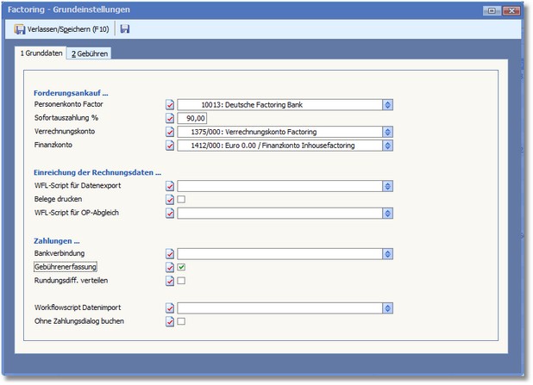The width and height of the screenshot is (533, 385).
Task: Switch to the 2 Gebühren tab
Action: (x=90, y=54)
